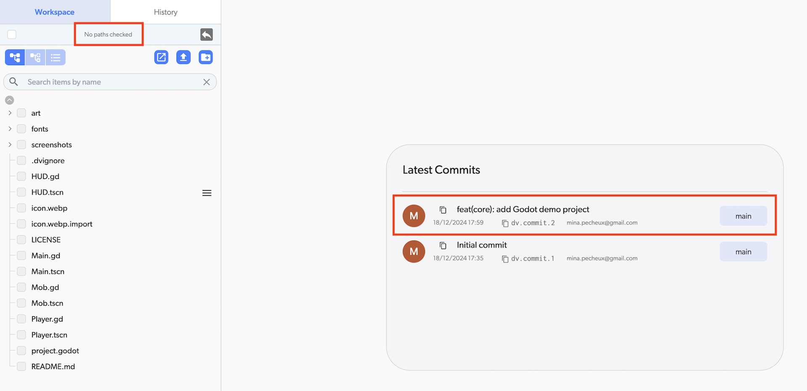Collapse all with the round up-arrow icon

[9, 100]
